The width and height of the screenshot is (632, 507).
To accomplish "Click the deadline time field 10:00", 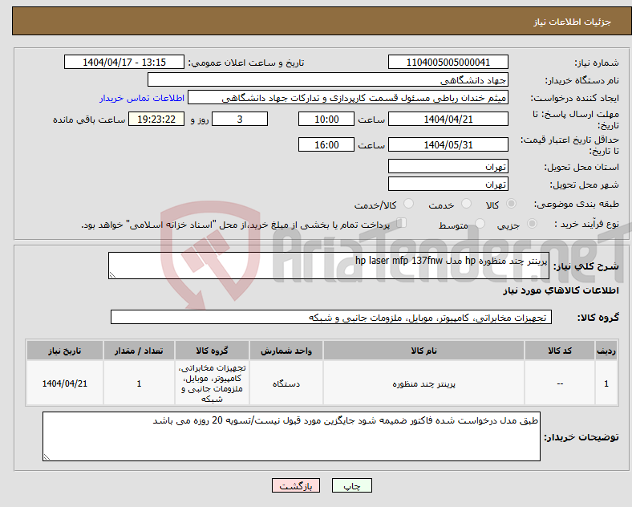I will tap(326, 119).
